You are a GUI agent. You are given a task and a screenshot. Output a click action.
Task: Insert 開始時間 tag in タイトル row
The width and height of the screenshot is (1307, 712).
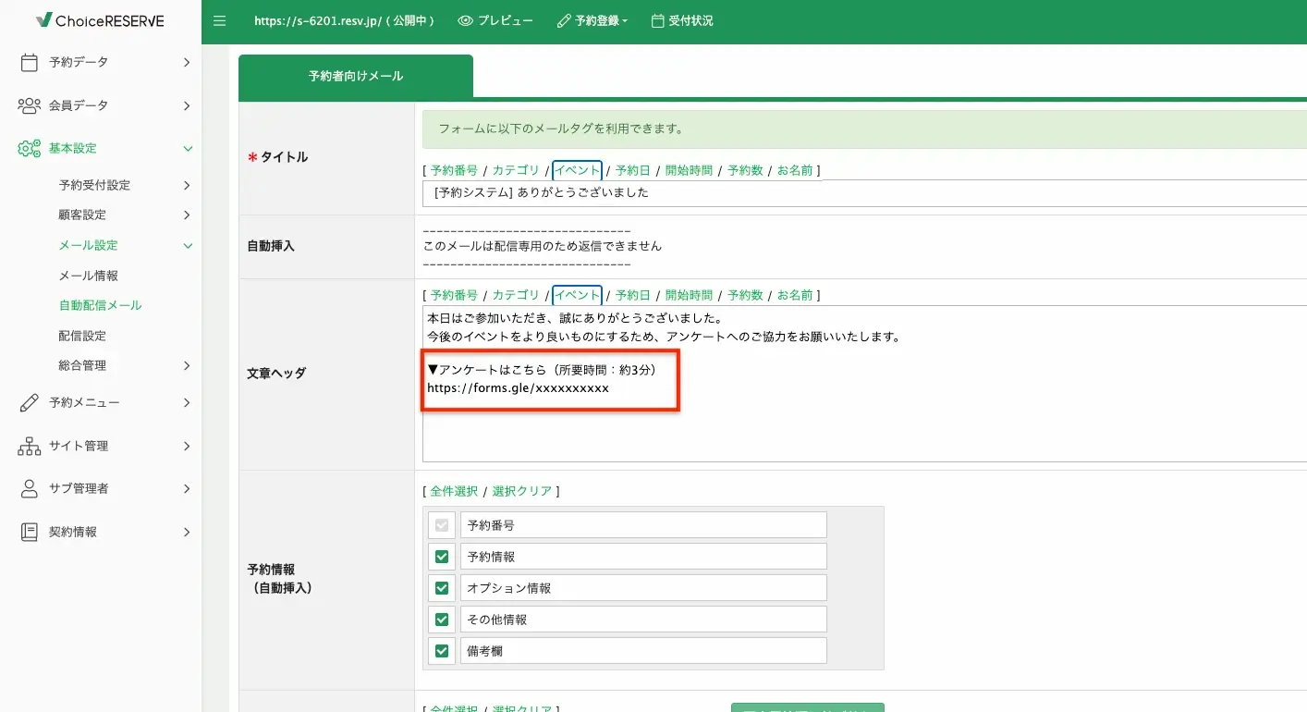pyautogui.click(x=689, y=170)
